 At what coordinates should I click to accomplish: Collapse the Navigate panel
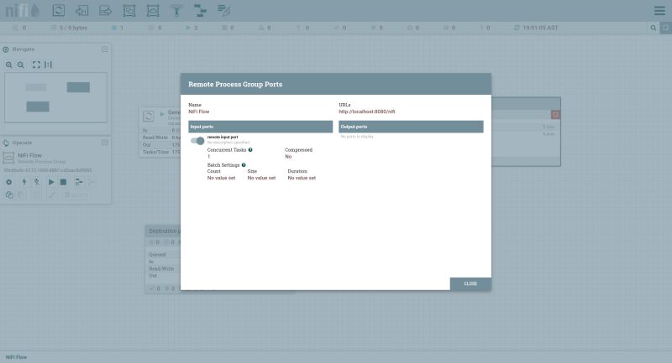104,49
